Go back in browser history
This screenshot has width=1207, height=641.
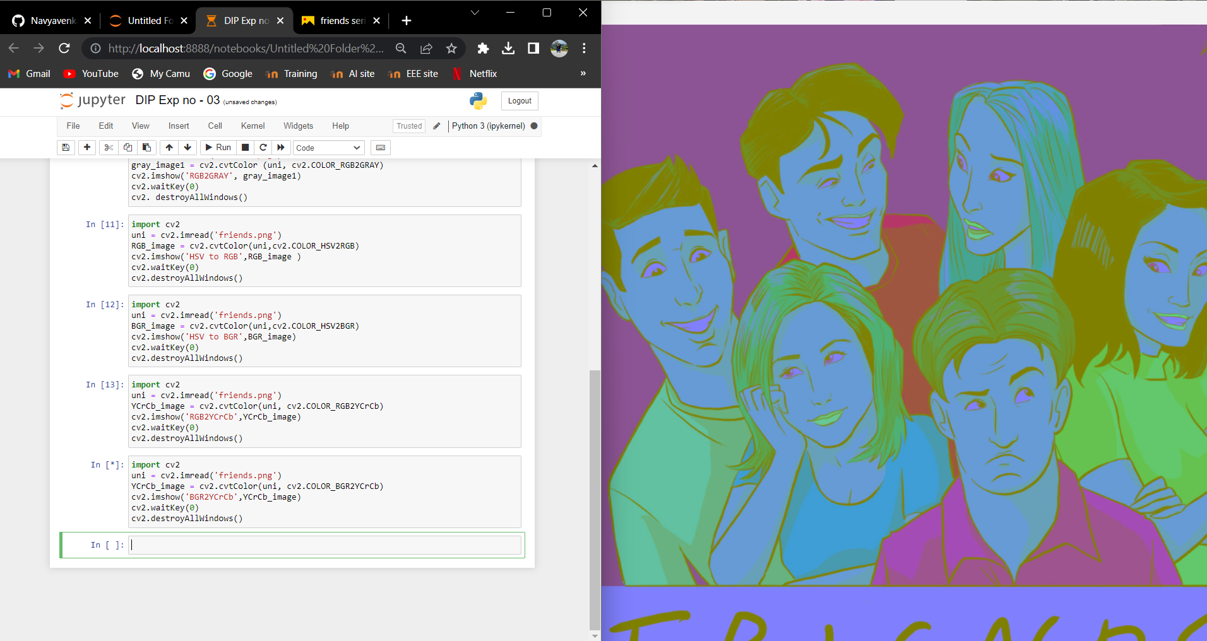pos(14,48)
